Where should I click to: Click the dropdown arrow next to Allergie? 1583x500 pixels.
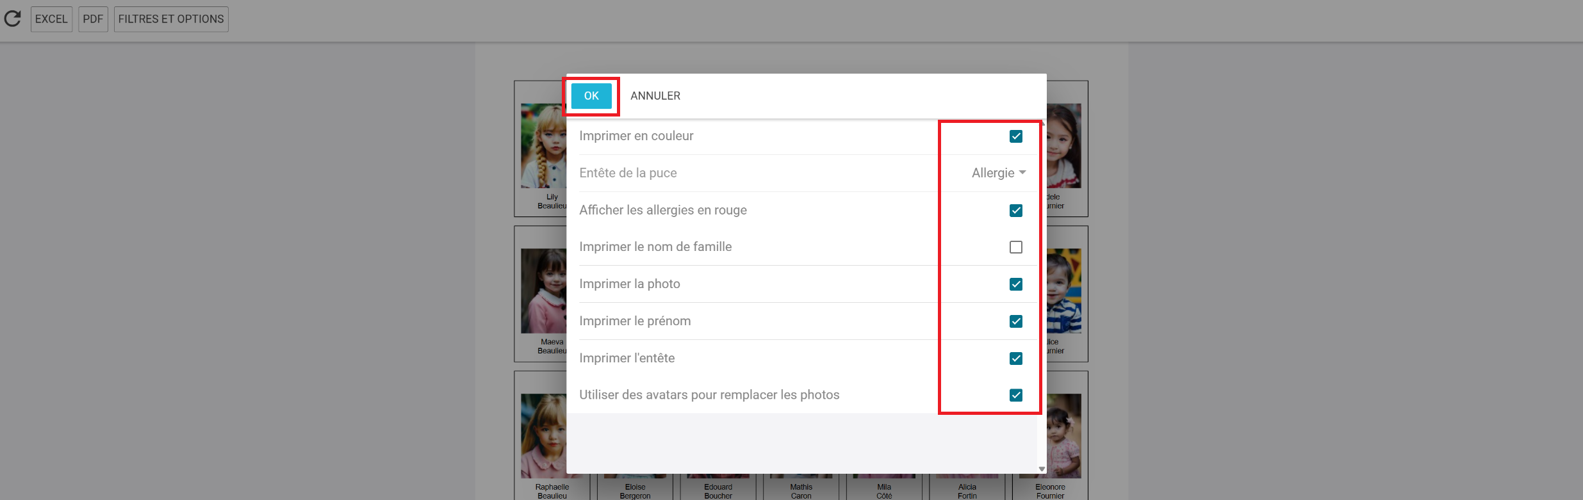coord(1022,173)
